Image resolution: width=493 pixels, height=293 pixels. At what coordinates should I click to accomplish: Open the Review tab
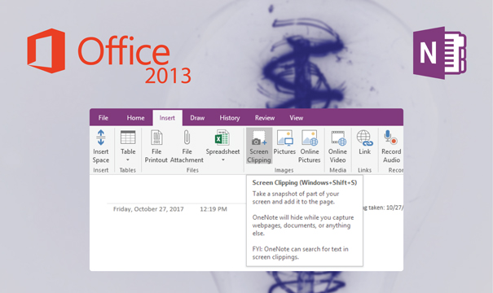[265, 118]
